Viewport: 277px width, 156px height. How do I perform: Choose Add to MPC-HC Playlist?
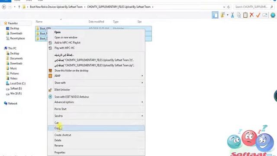point(96,42)
